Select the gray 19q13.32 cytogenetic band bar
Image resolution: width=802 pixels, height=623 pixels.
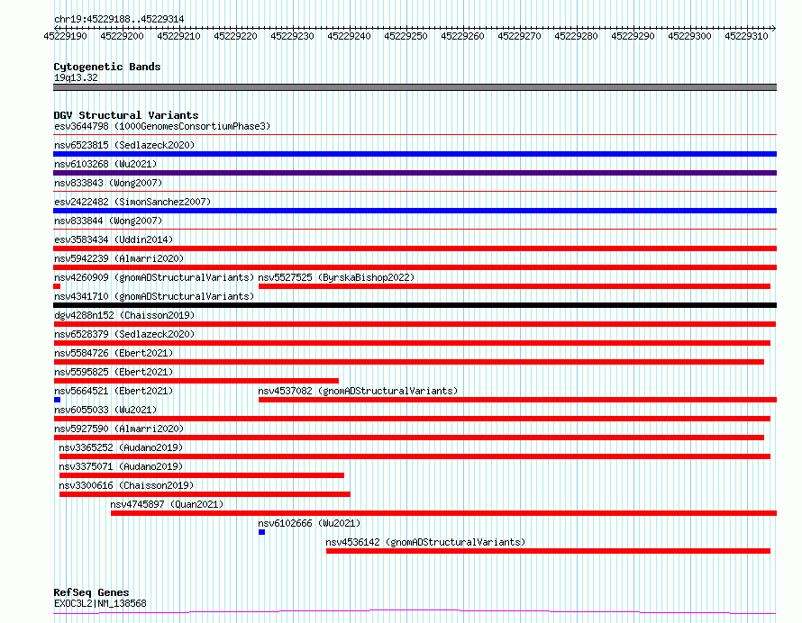click(415, 87)
